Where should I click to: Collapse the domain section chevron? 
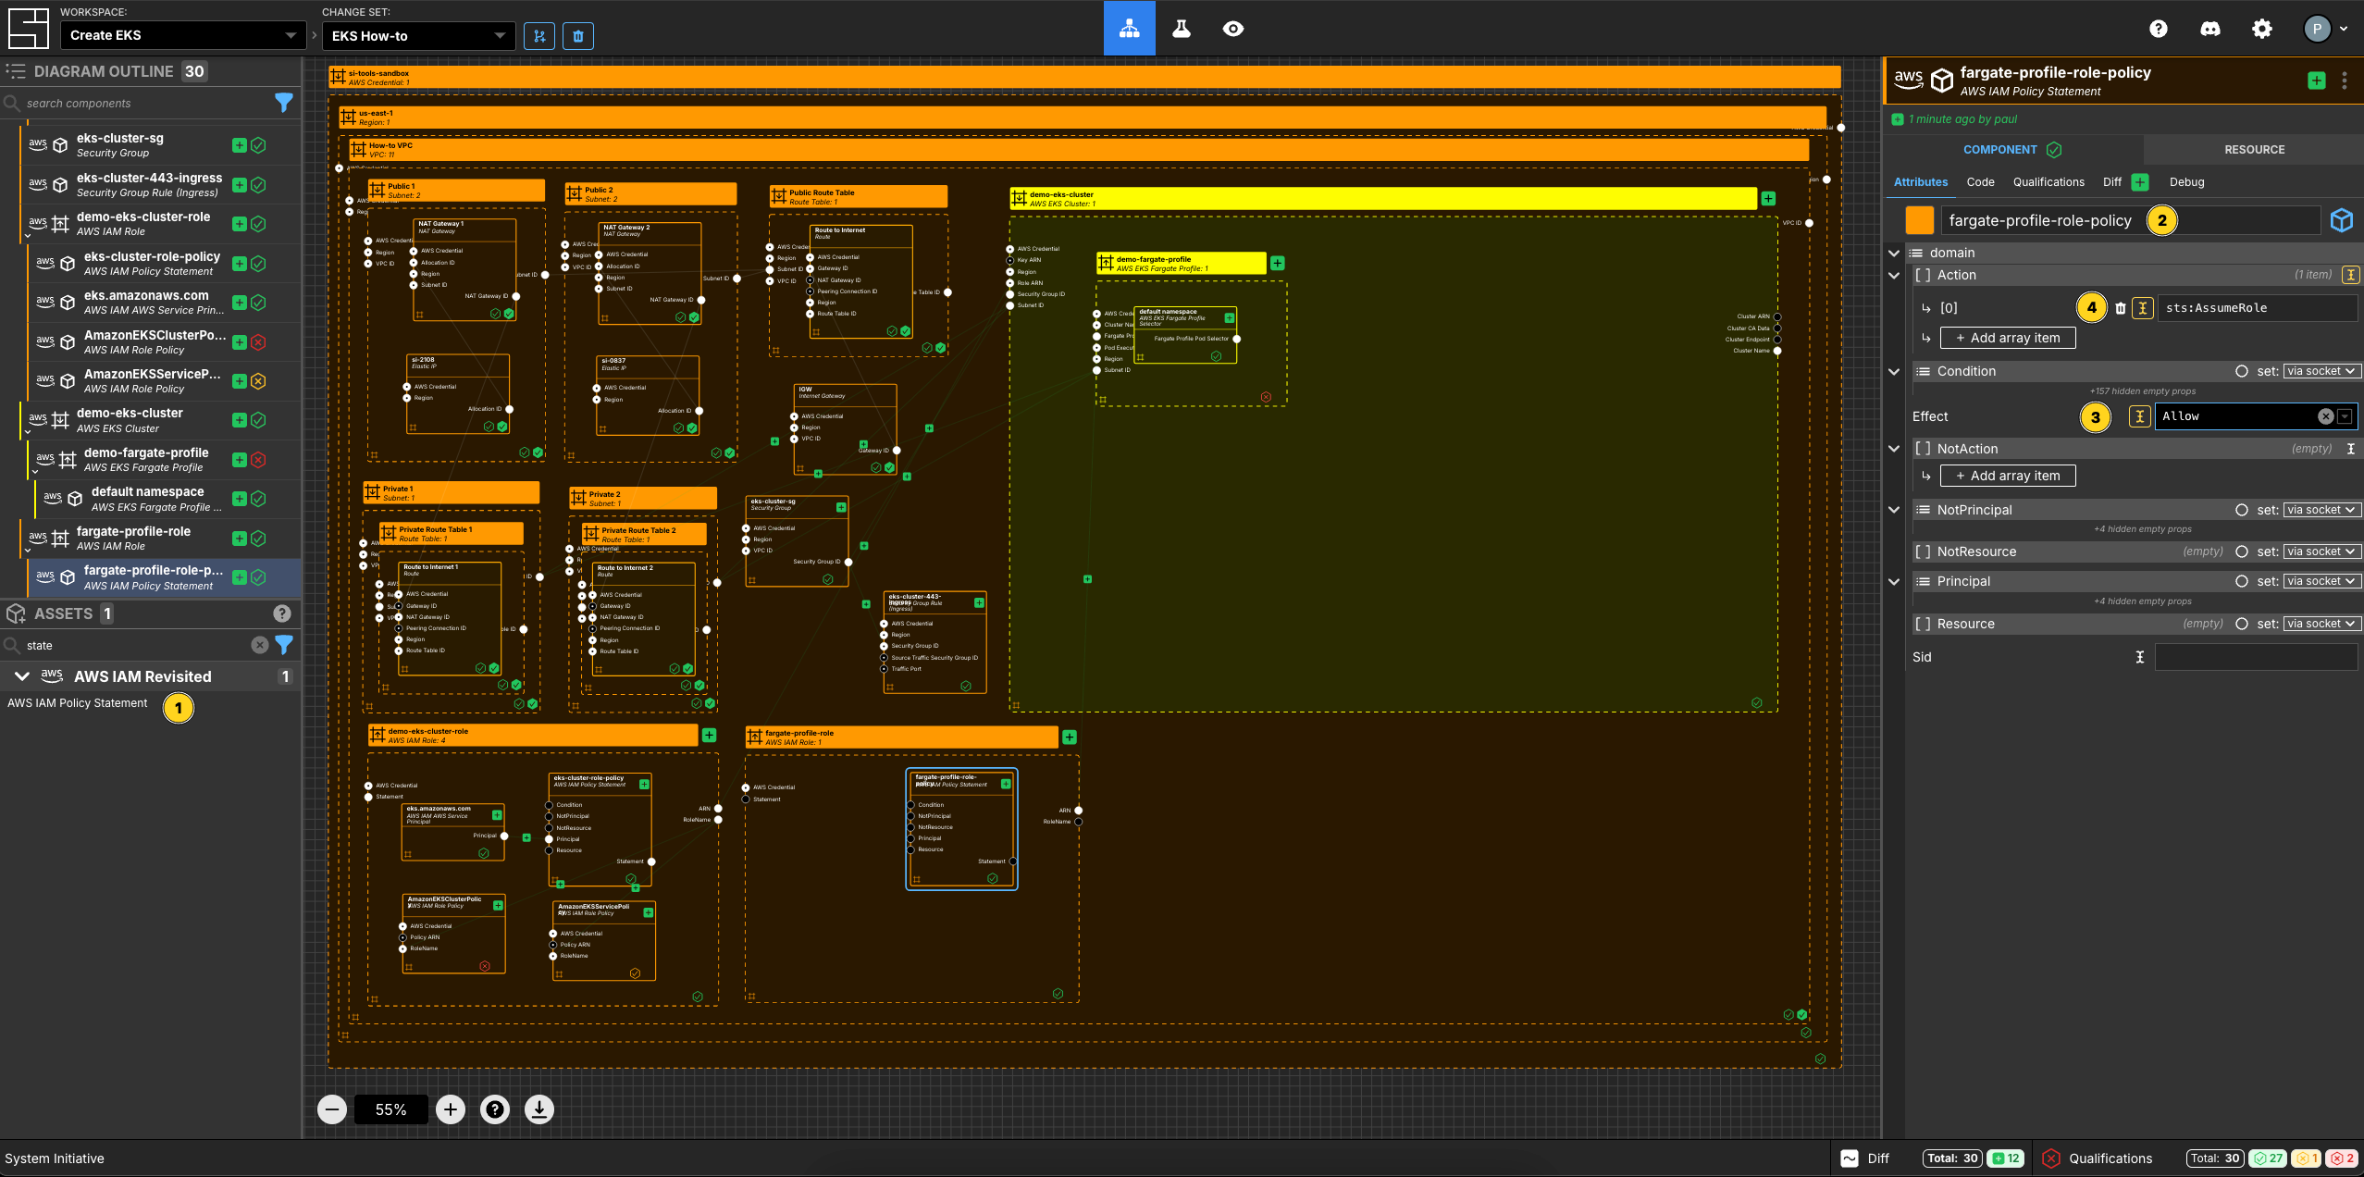tap(1894, 253)
